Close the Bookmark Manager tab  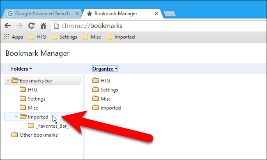click(x=157, y=14)
